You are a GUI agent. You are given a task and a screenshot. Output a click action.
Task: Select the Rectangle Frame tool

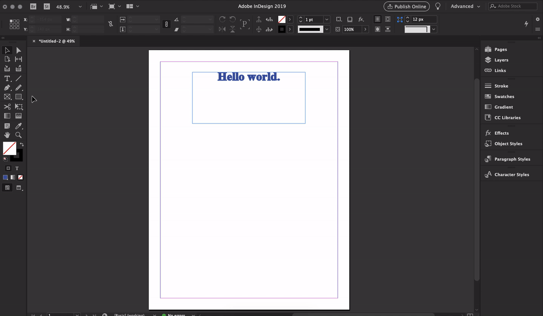pyautogui.click(x=7, y=97)
